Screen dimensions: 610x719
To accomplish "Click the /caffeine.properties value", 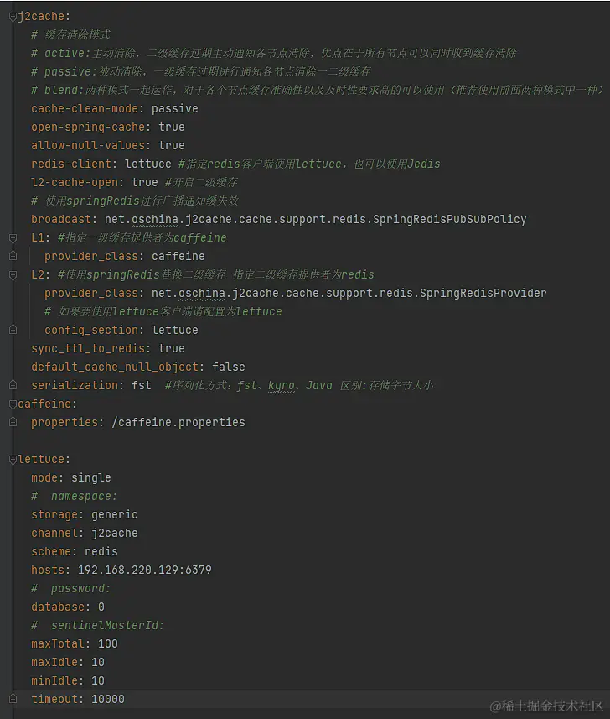I will 178,422.
